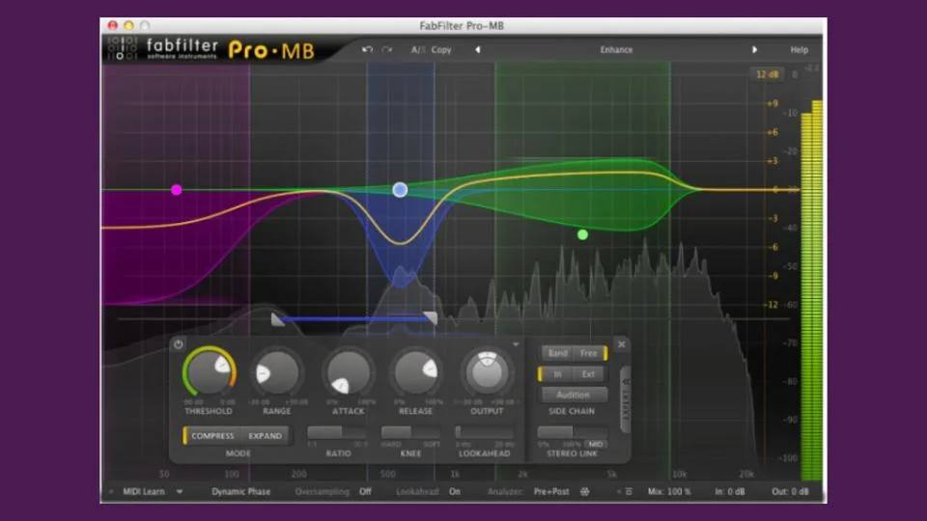927x521 pixels.
Task: Click the Threshold knob
Action: (x=210, y=372)
